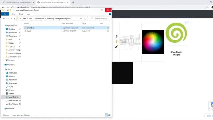Open the View ribbon tab
This screenshot has width=213, height=120.
click(28, 14)
